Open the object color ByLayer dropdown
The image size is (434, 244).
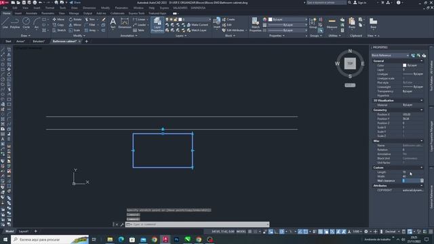(x=288, y=20)
